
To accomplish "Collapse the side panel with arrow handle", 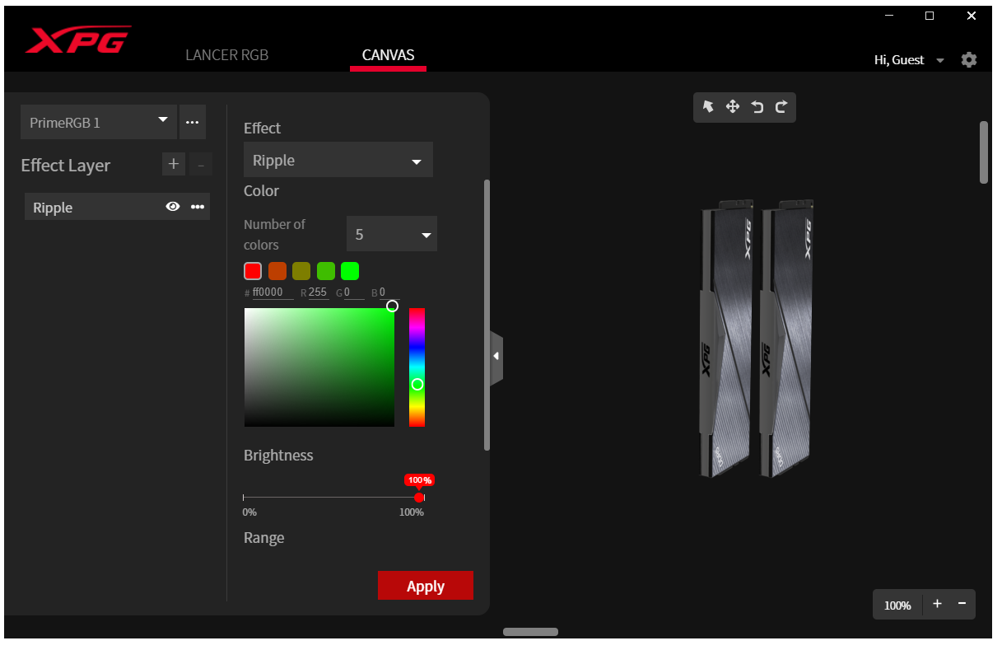I will tap(496, 356).
